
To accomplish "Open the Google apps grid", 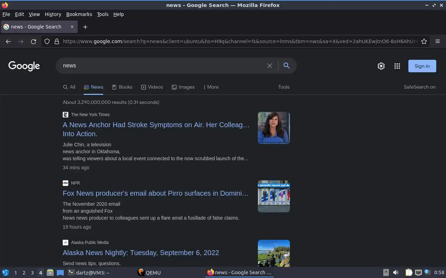I will click(397, 66).
